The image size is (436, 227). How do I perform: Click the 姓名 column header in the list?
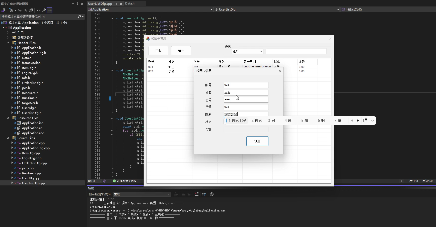tap(179, 62)
